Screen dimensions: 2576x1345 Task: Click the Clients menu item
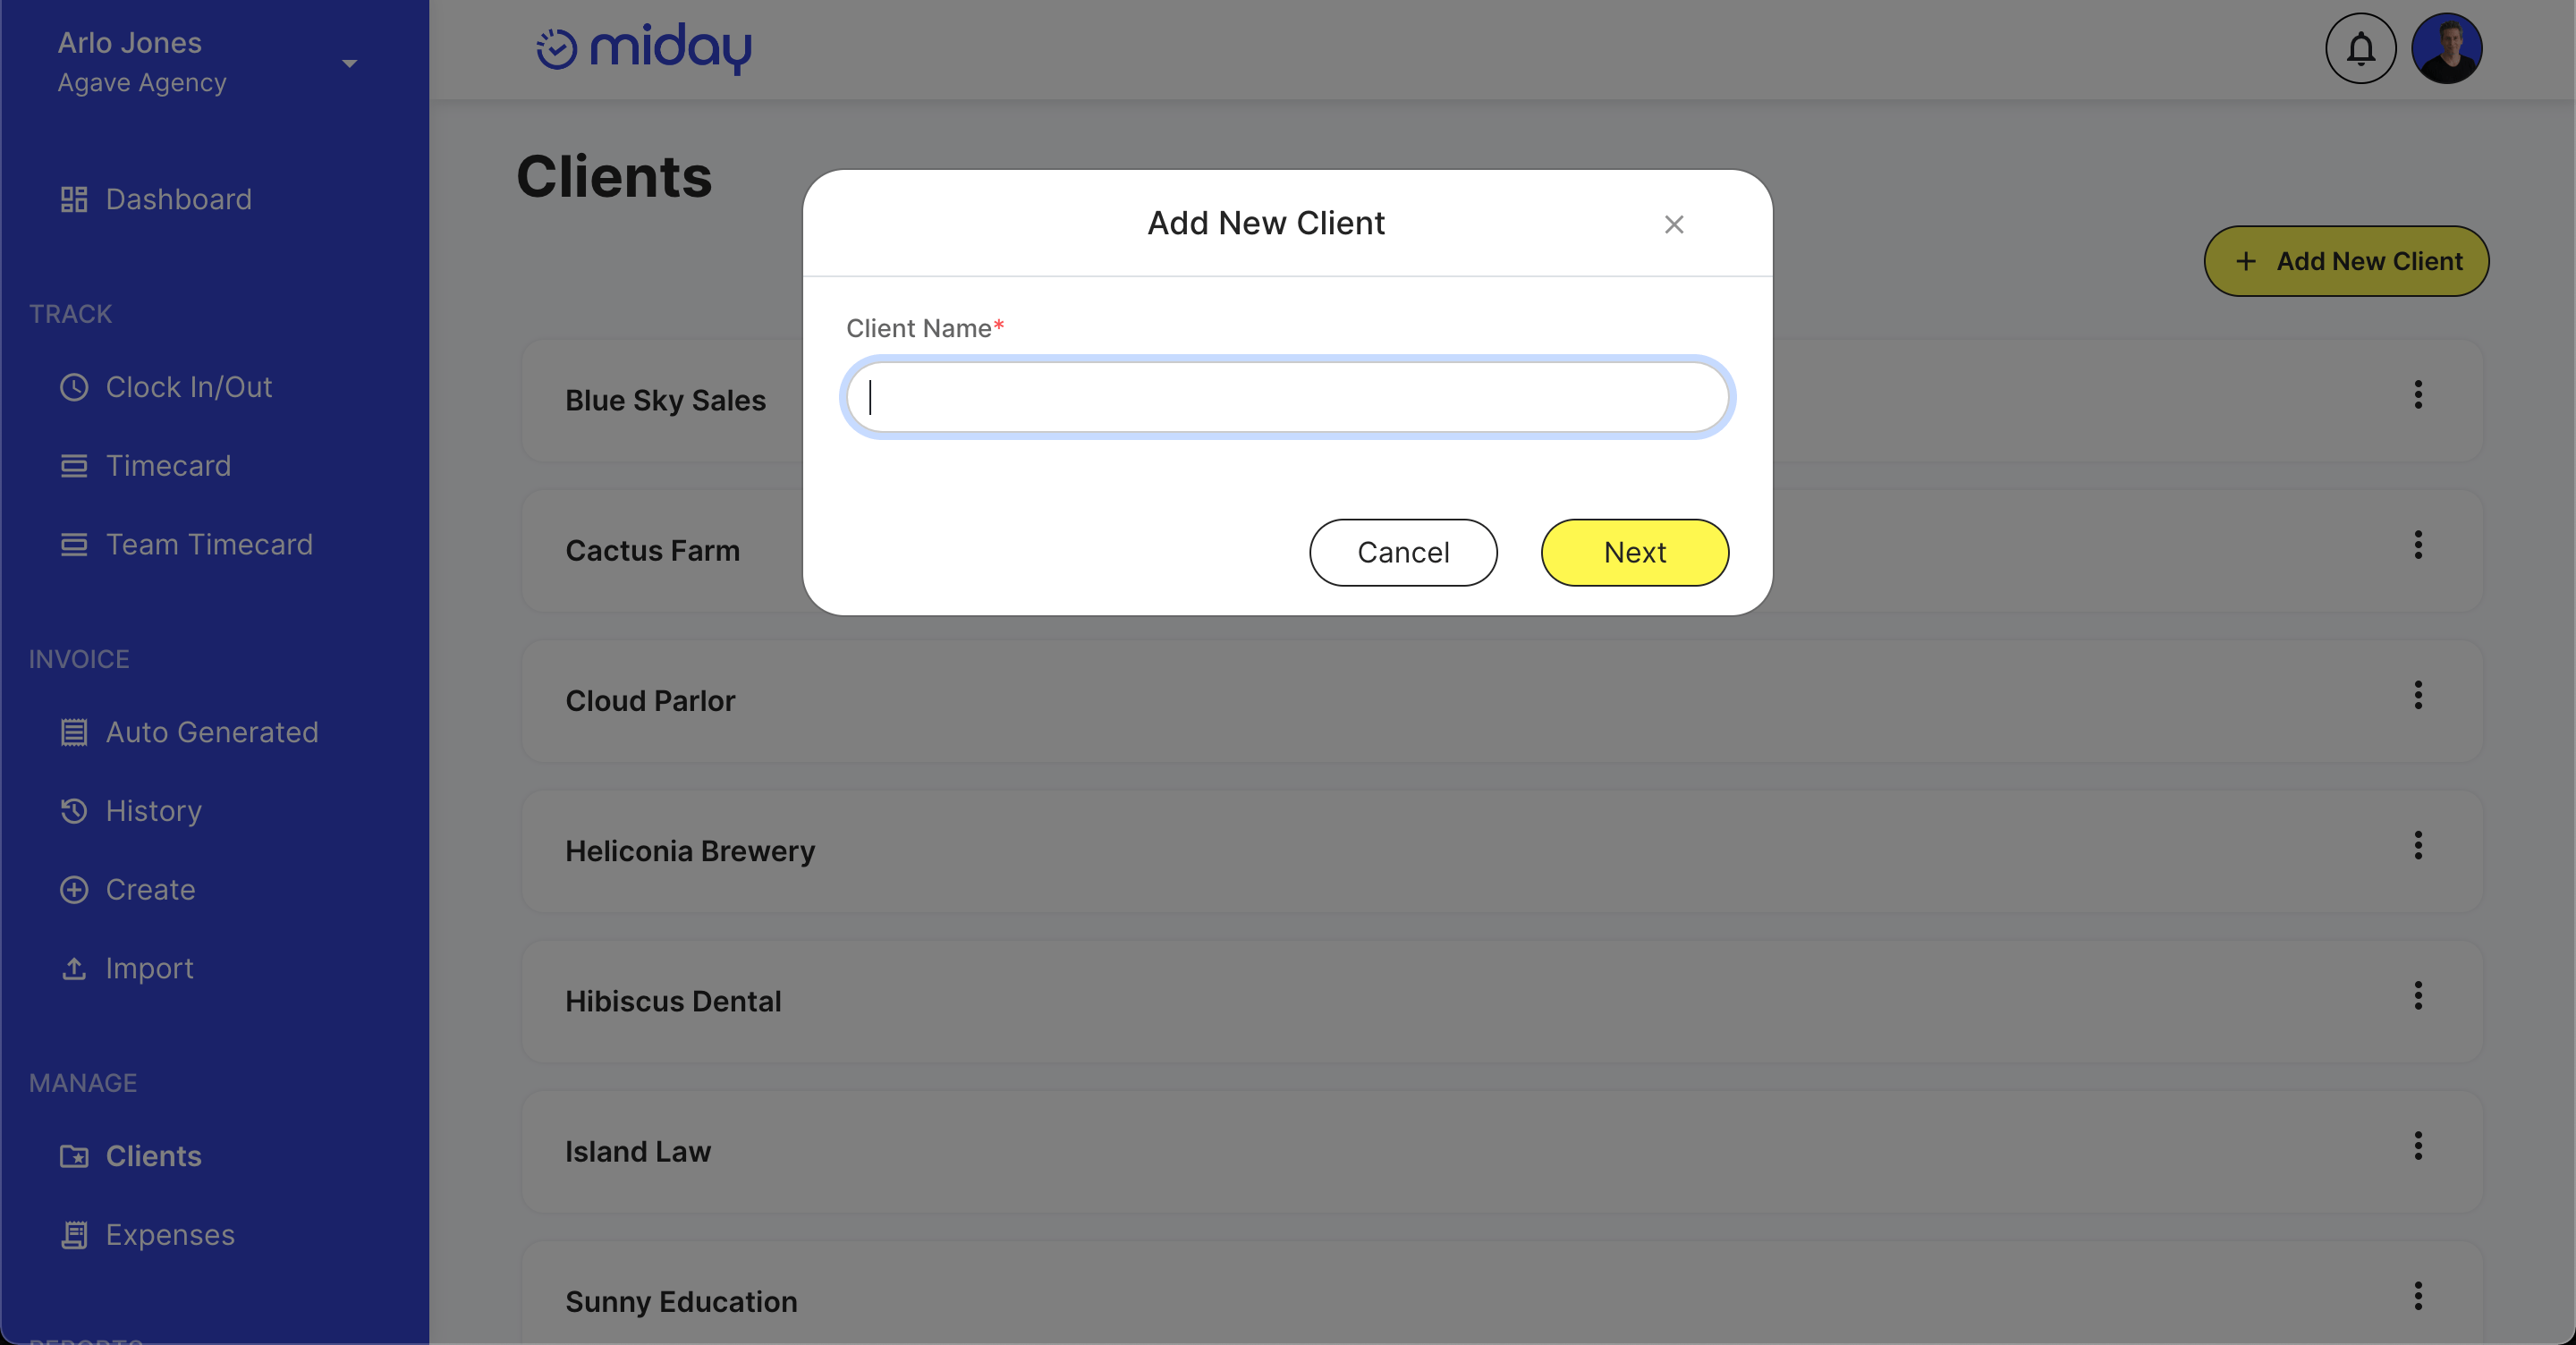(x=153, y=1156)
